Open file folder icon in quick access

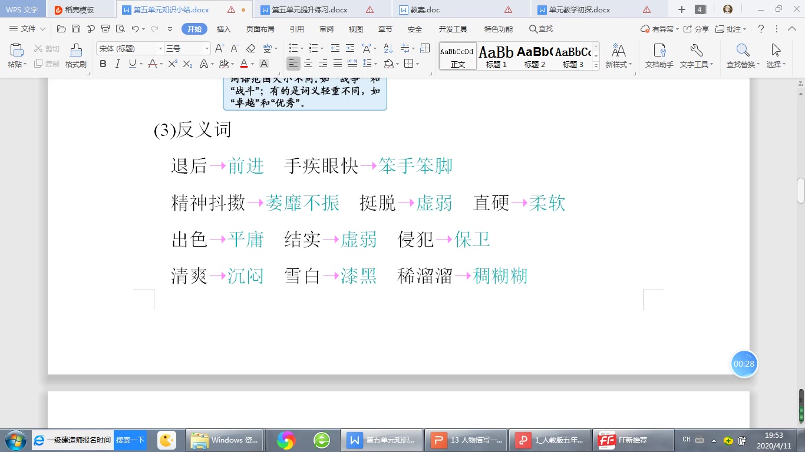[x=61, y=29]
